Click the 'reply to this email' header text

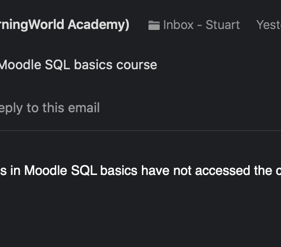tap(50, 108)
